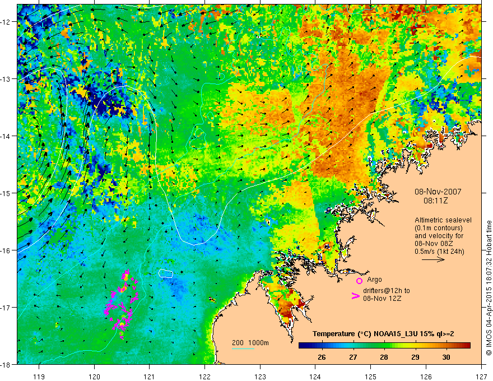This screenshot has height=381, width=493.
Task: Click the magenta Argo circle legend symbol
Action: click(359, 281)
